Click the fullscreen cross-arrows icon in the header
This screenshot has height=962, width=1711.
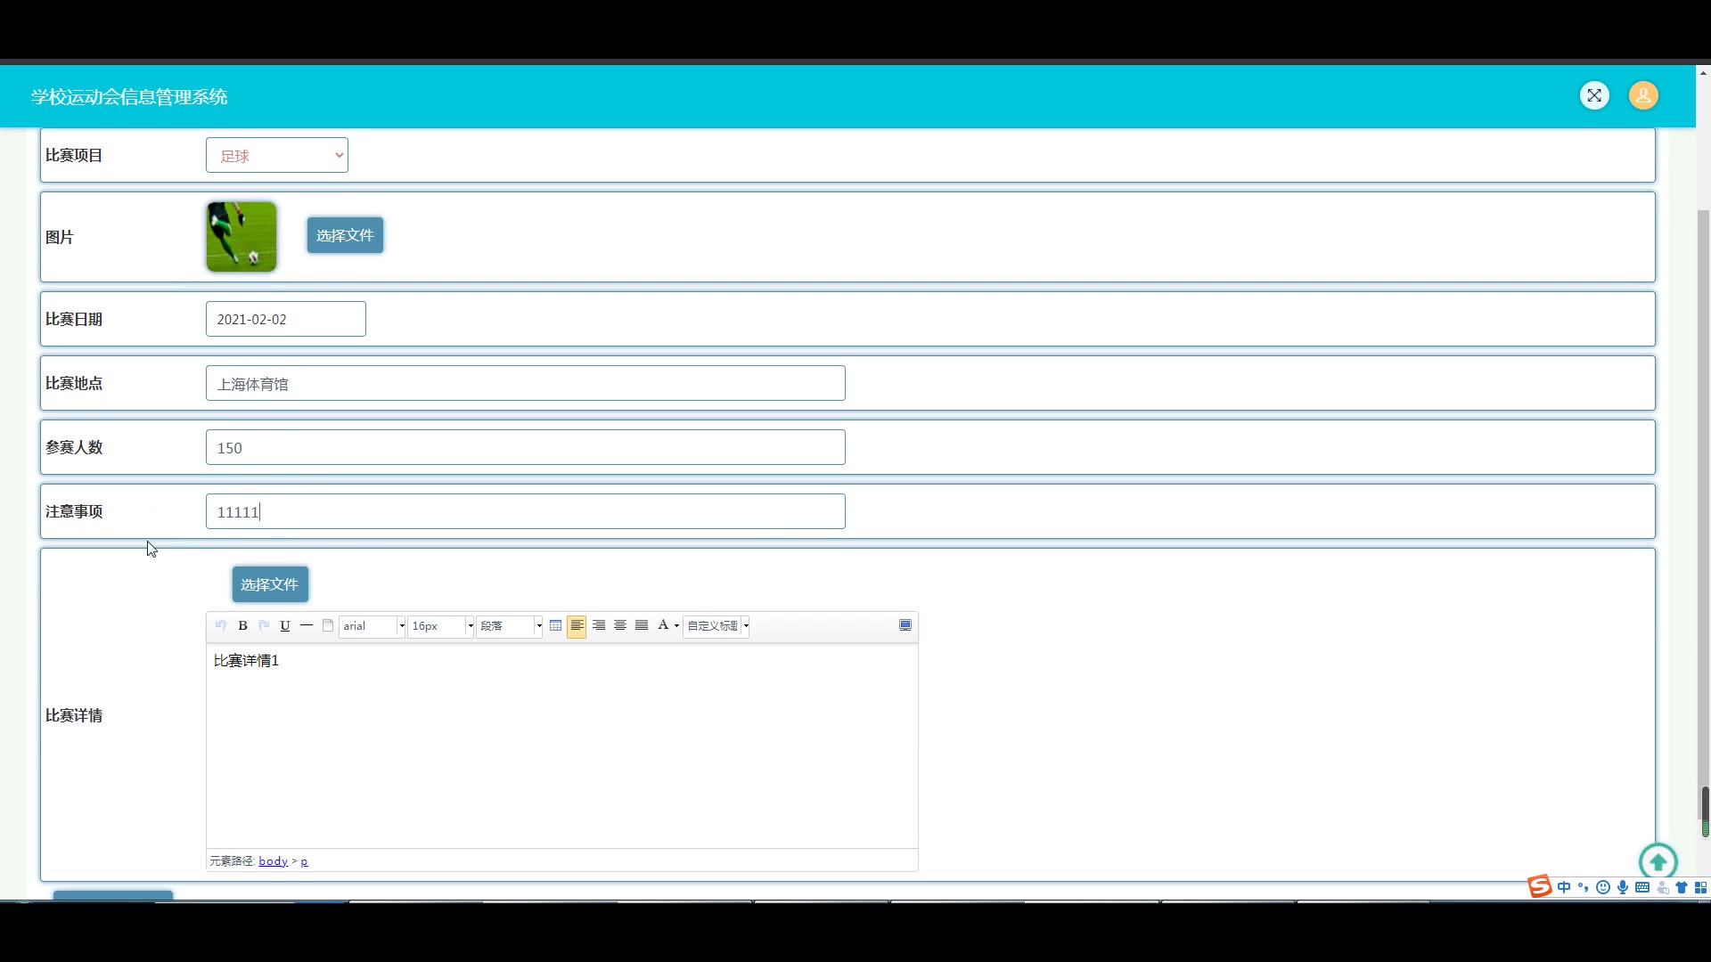coord(1594,95)
